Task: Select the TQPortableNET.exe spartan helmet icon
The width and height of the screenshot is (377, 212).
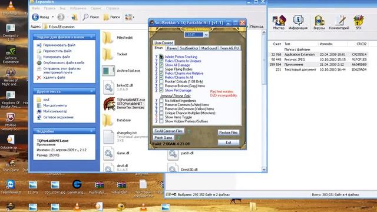Action: pyautogui.click(x=109, y=104)
